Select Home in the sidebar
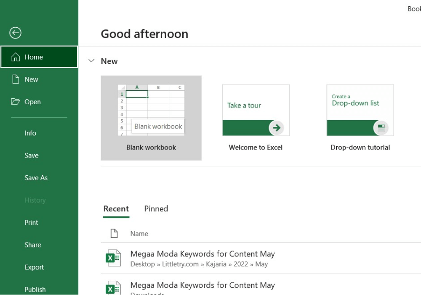 pyautogui.click(x=39, y=57)
